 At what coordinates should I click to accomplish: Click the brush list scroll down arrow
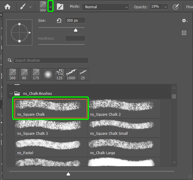174,162
